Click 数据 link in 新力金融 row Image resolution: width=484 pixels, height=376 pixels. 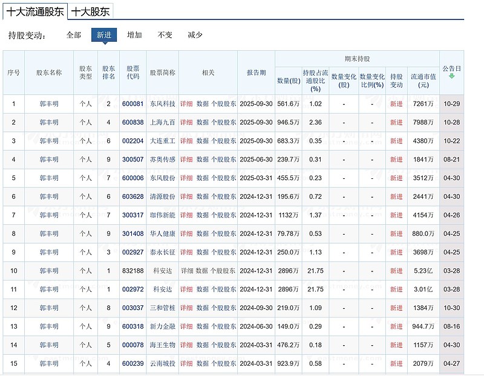tap(203, 326)
